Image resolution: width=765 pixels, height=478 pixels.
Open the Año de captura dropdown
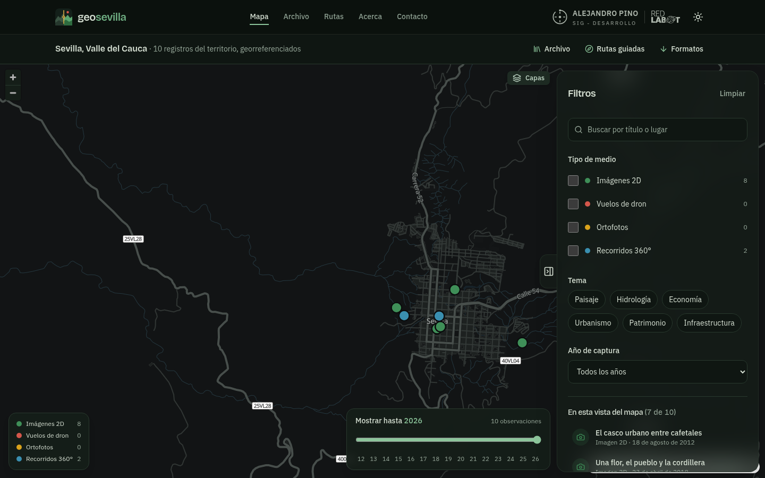[x=658, y=372]
